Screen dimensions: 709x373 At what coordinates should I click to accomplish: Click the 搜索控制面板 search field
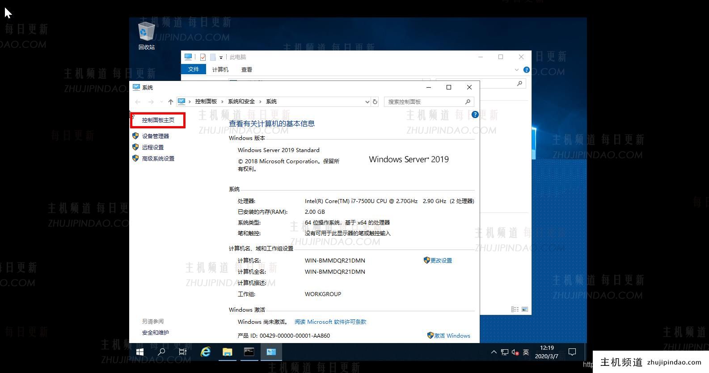pos(428,102)
